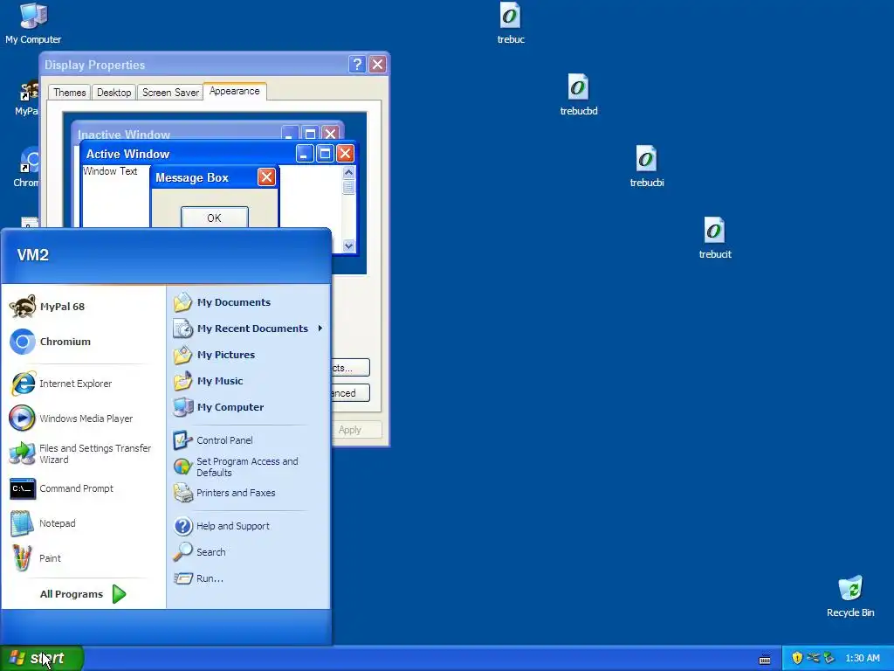894x671 pixels.
Task: Click the Start button
Action: (42, 658)
